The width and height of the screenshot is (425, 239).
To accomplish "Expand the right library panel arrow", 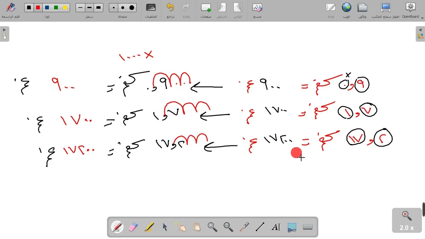I will (420, 34).
